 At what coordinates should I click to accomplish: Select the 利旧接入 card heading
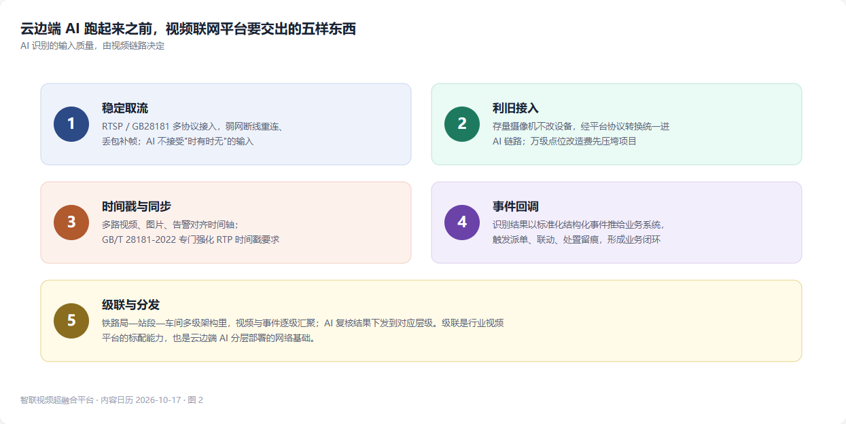pos(516,109)
